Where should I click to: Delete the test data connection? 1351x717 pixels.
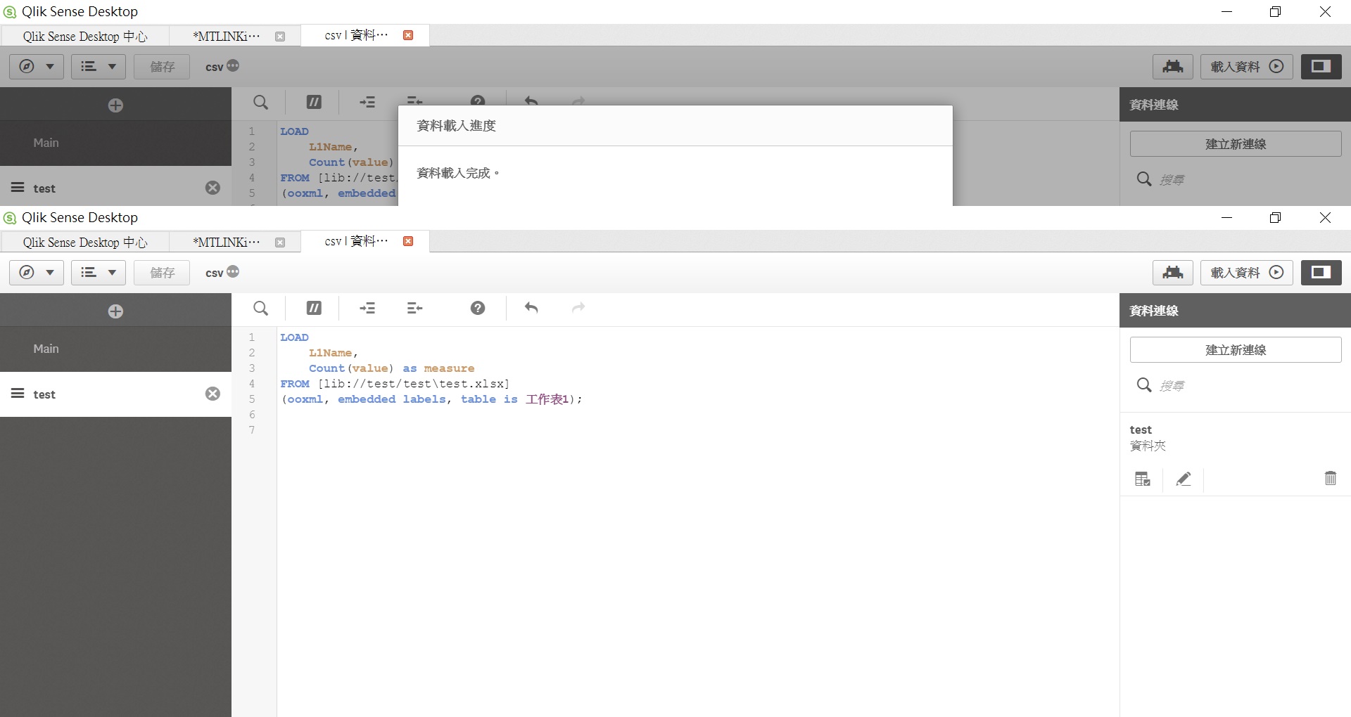(1330, 478)
